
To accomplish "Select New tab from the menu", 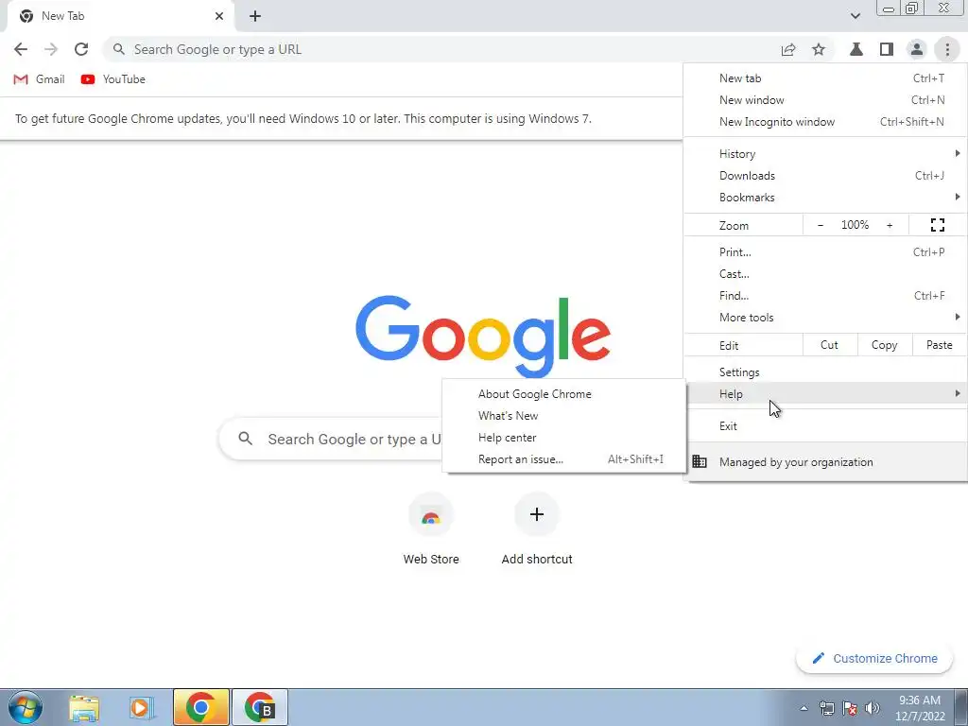I will pos(825,78).
